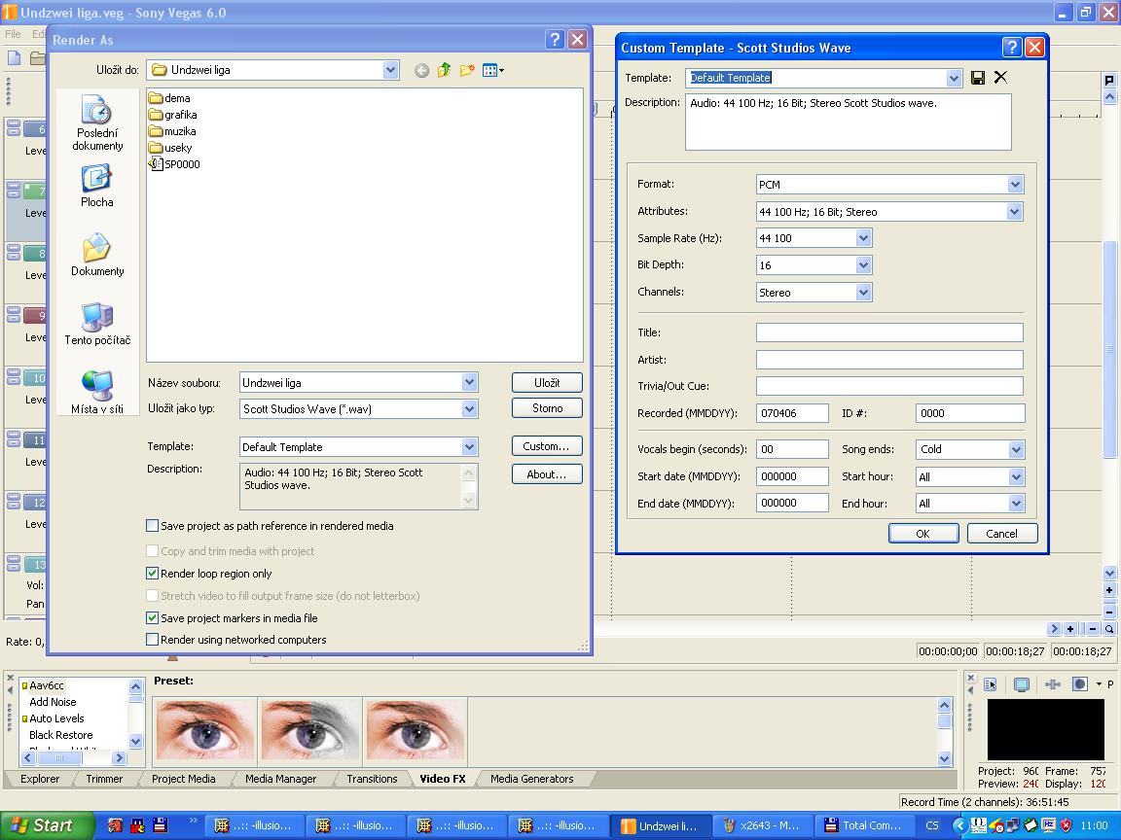
Task: Select the dema folder
Action: tap(169, 98)
